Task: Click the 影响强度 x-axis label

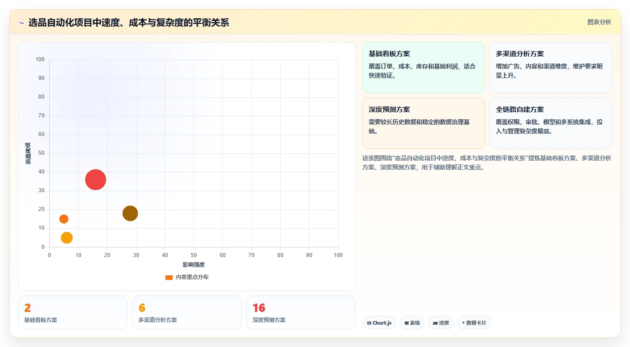Action: 193,265
